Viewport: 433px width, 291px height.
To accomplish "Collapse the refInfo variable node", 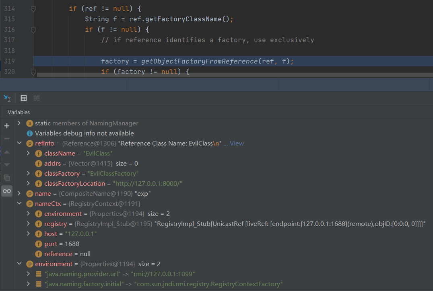I will (19, 143).
